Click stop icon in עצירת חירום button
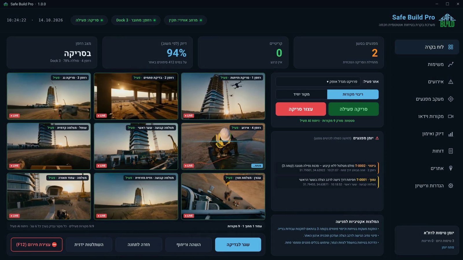Screen dimensions: 463x260 pos(54,244)
